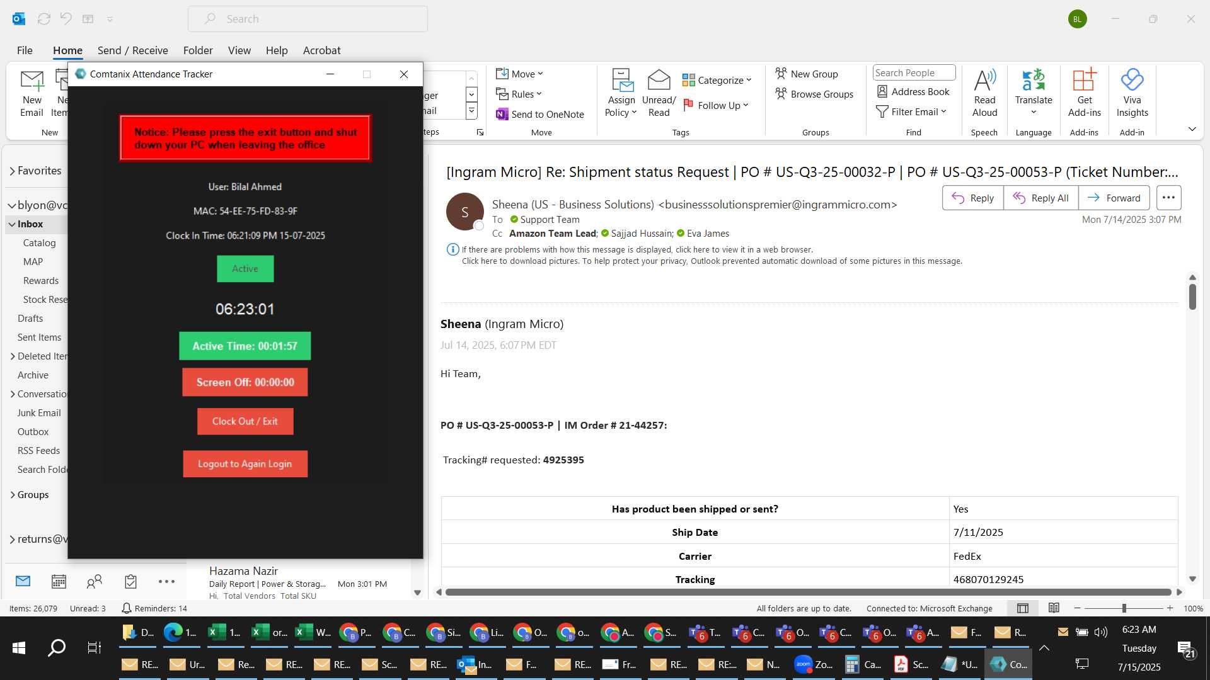Open People view in navigation bar

(x=95, y=581)
